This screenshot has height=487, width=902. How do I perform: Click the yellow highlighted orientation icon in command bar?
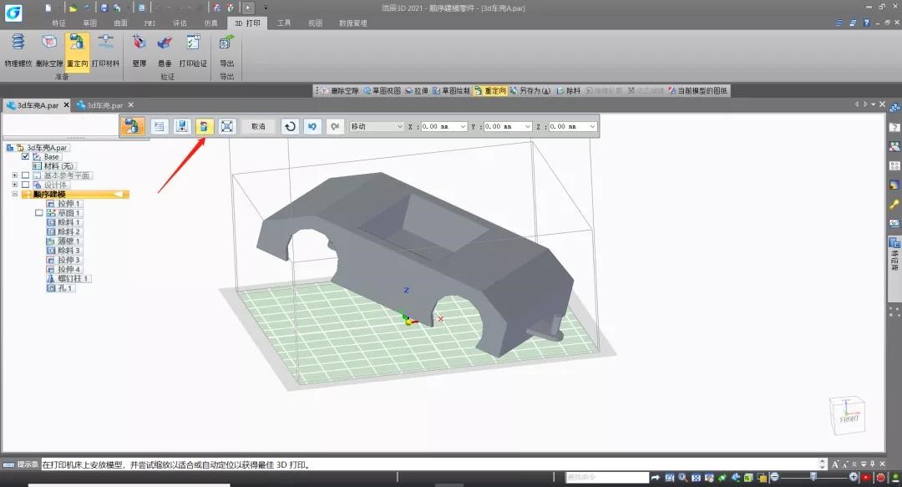tap(205, 126)
